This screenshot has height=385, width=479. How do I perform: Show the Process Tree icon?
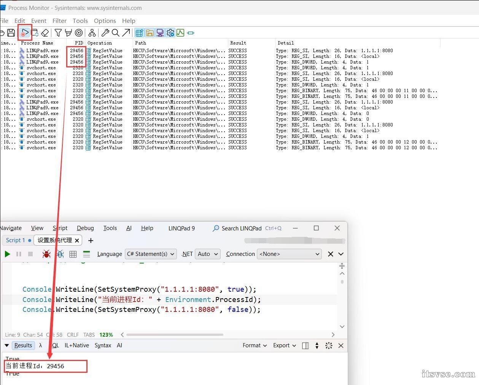coord(92,33)
